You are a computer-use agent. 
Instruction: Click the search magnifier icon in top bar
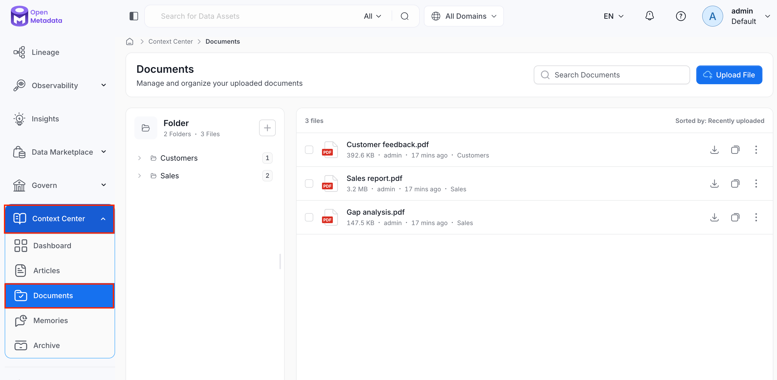[404, 16]
